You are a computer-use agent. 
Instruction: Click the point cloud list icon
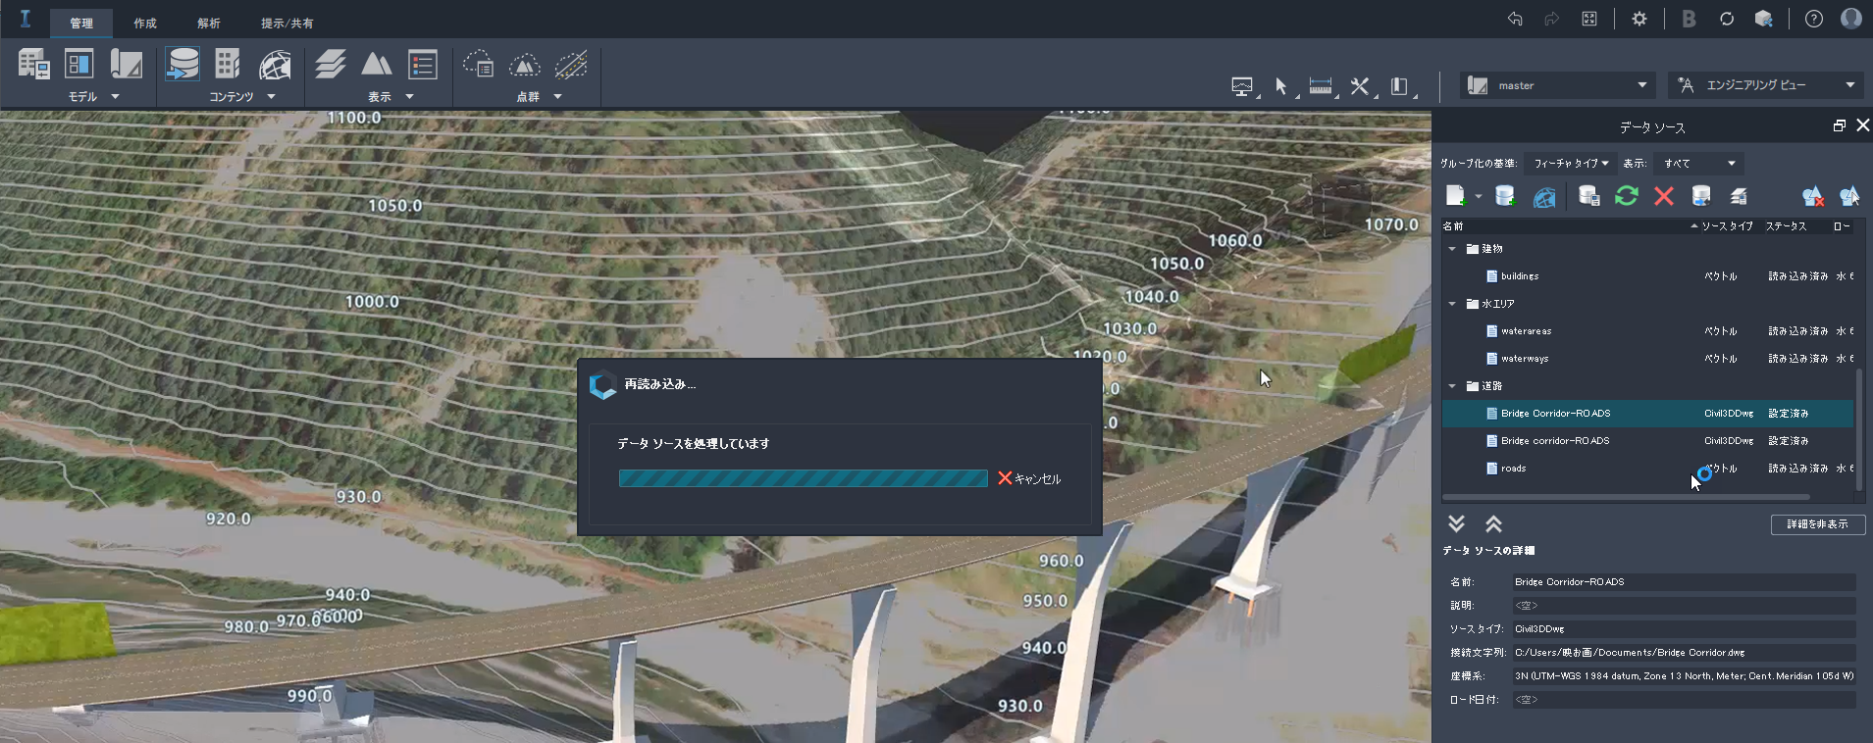pyautogui.click(x=479, y=65)
